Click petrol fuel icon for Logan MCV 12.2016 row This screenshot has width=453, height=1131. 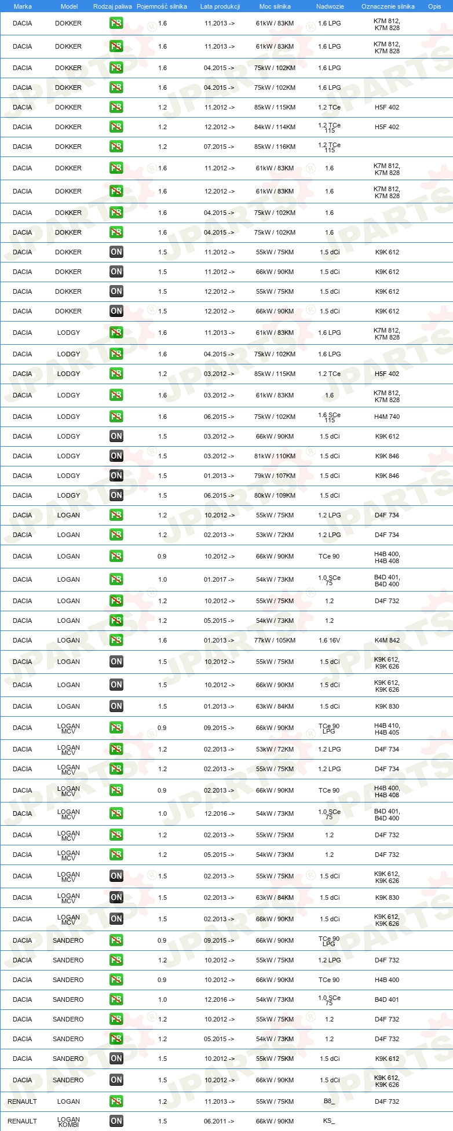pos(116,813)
